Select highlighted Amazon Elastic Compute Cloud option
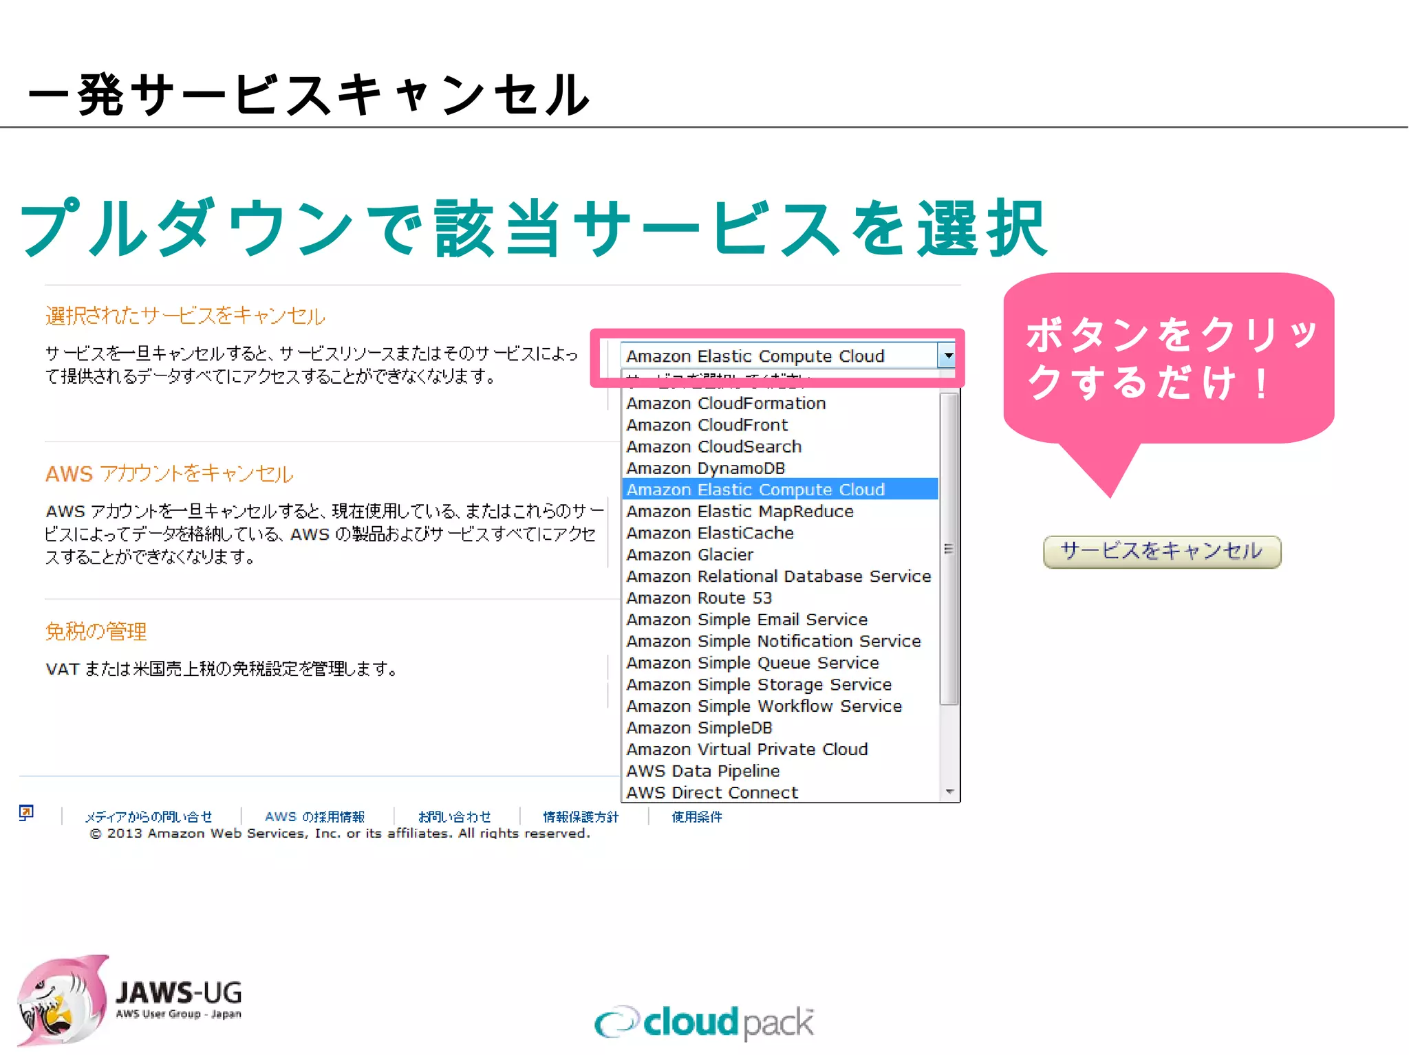 [x=780, y=490]
